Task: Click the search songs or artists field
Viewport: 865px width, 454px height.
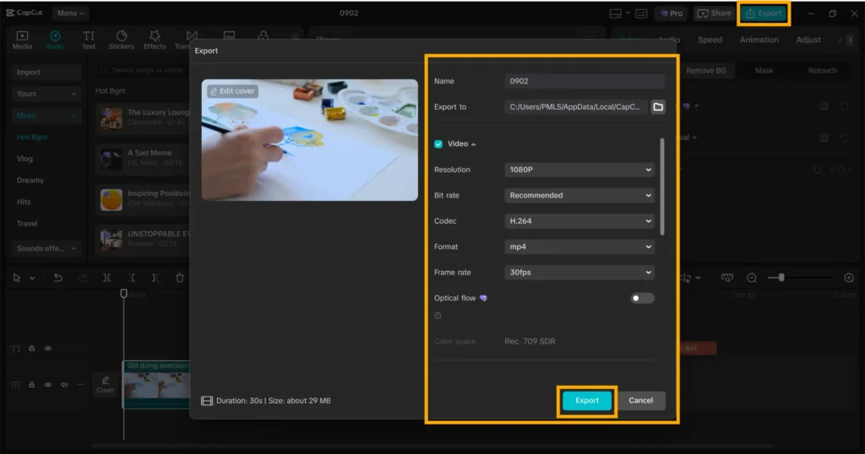Action: pyautogui.click(x=144, y=71)
